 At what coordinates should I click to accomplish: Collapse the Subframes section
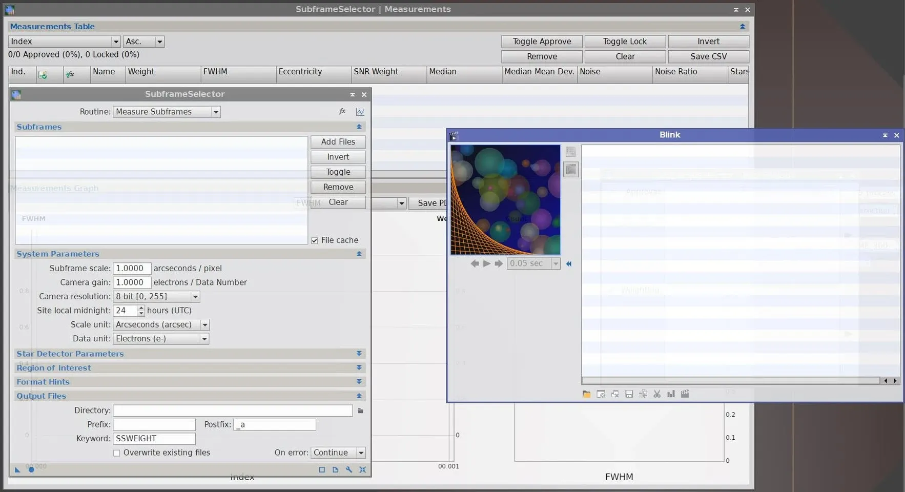coord(359,127)
